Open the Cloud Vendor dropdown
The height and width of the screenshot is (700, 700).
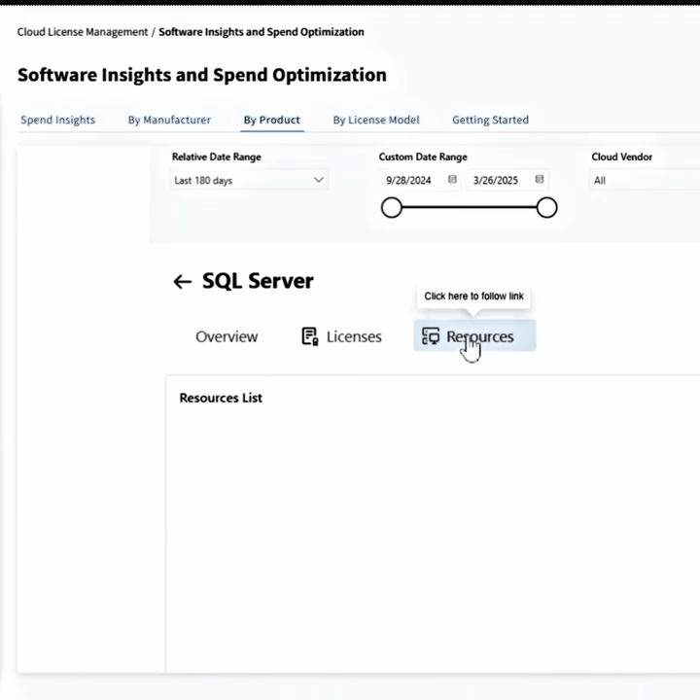pos(642,180)
